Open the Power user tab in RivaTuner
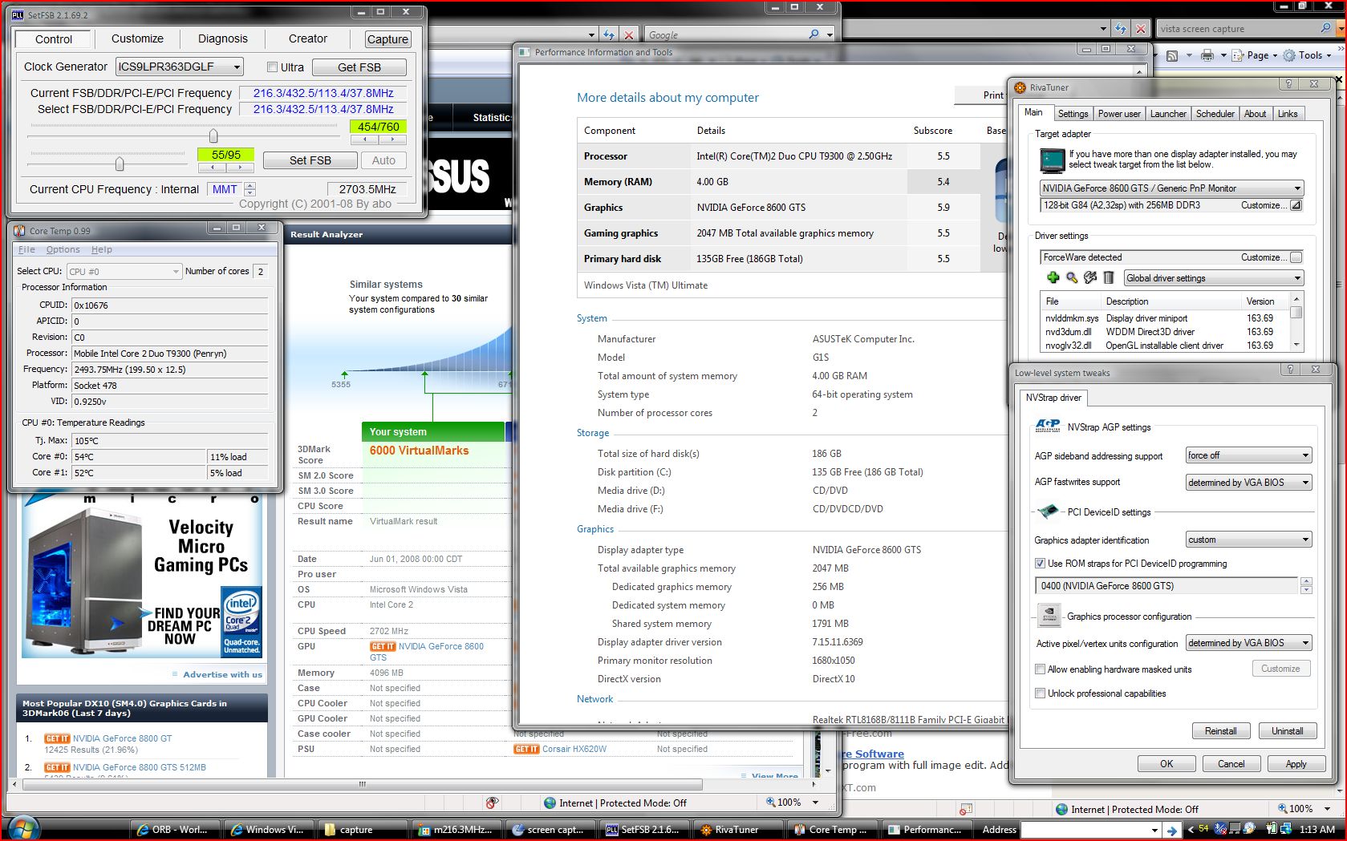This screenshot has width=1347, height=841. click(x=1119, y=114)
